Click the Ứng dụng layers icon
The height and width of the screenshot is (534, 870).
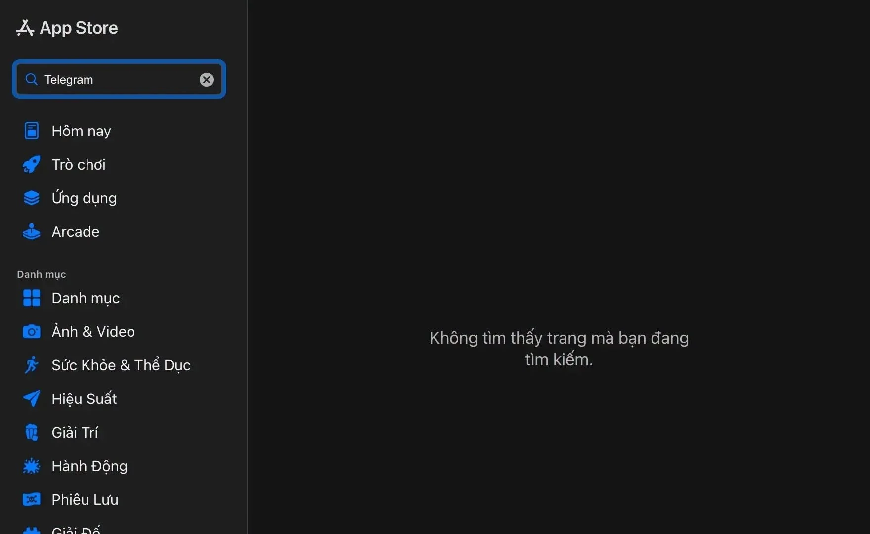pyautogui.click(x=32, y=198)
